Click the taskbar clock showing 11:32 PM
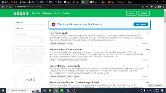 pos(156,91)
